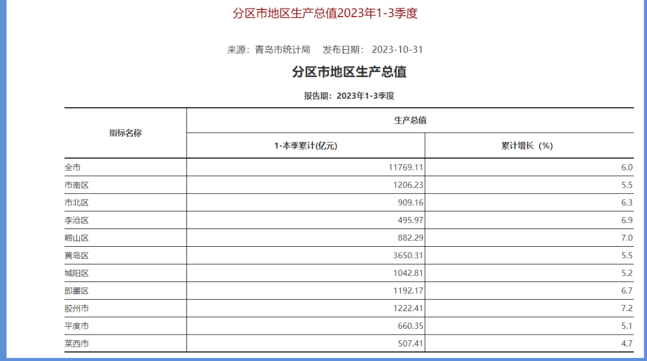Screen dimensions: 647x361
Task: Click the bold table heading 分区市地区生产总值
Action: tap(349, 72)
